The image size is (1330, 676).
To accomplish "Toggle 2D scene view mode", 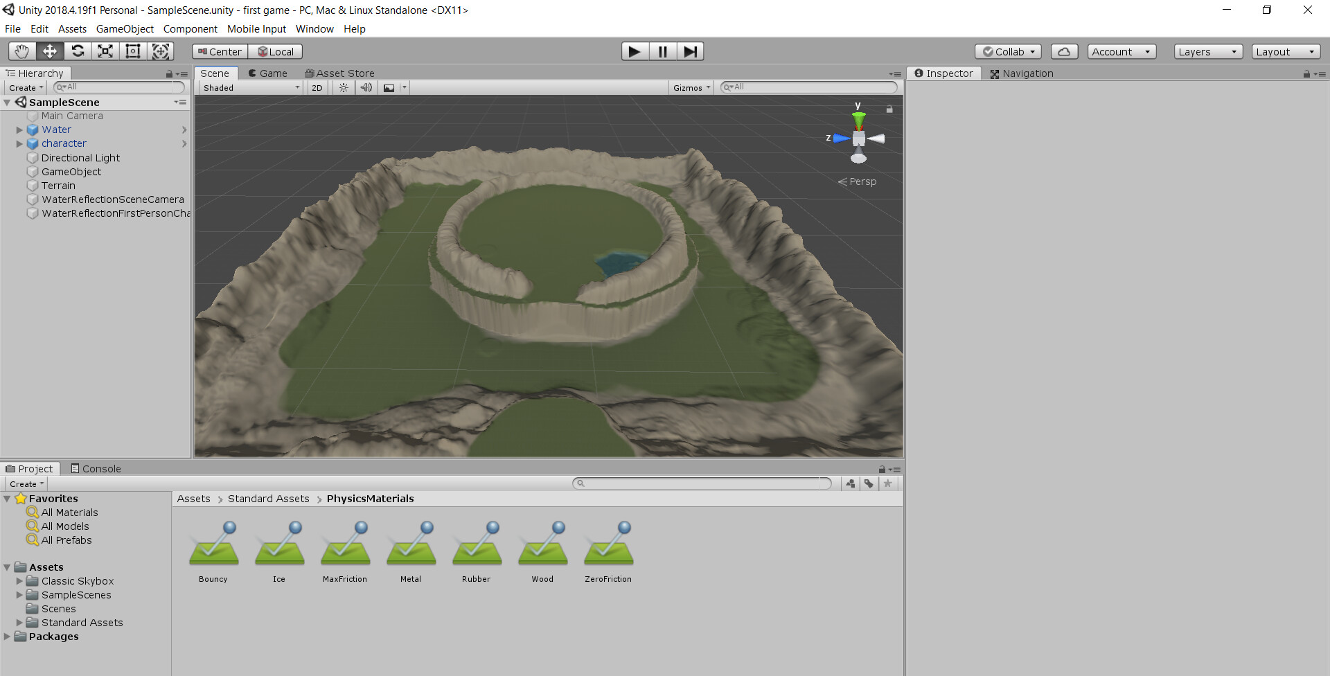I will (x=316, y=87).
